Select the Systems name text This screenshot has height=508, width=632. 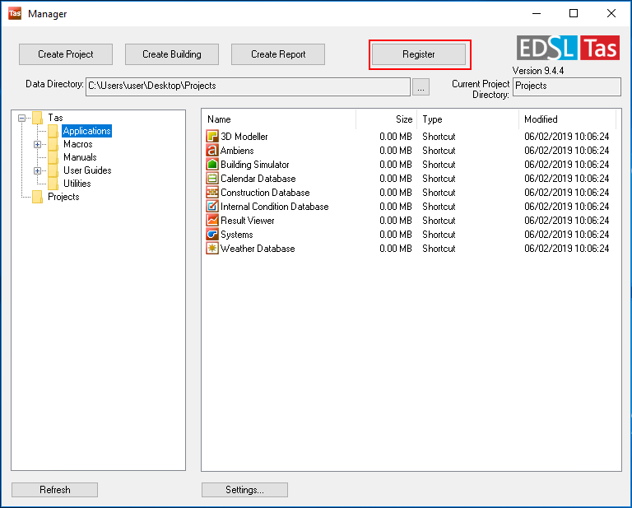click(x=237, y=235)
